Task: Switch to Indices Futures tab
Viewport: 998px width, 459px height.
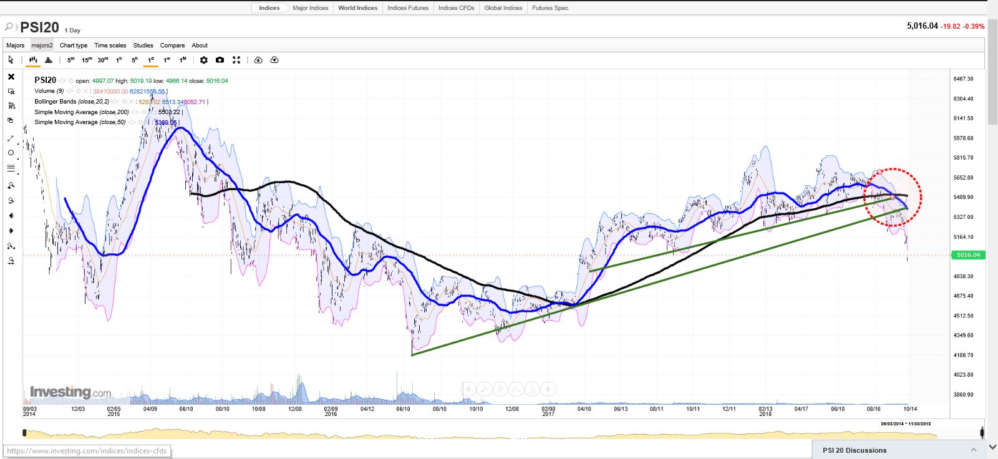Action: click(408, 8)
